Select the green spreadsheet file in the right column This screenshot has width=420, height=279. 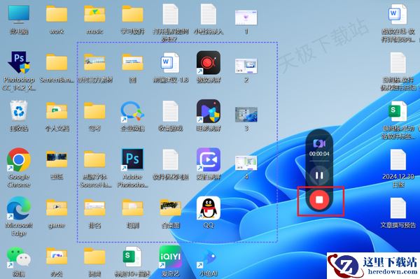click(x=398, y=111)
